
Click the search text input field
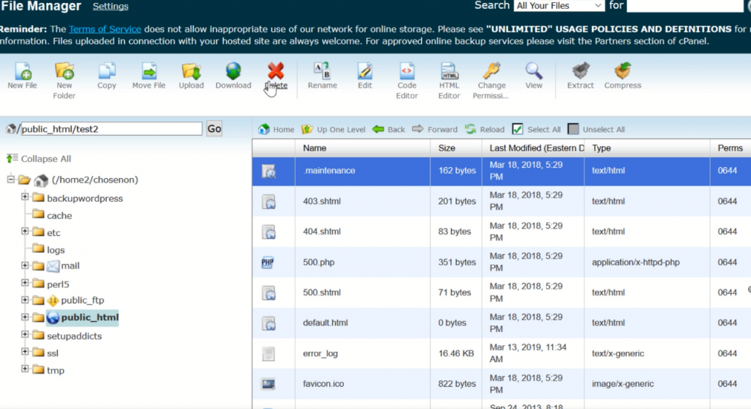(685, 6)
